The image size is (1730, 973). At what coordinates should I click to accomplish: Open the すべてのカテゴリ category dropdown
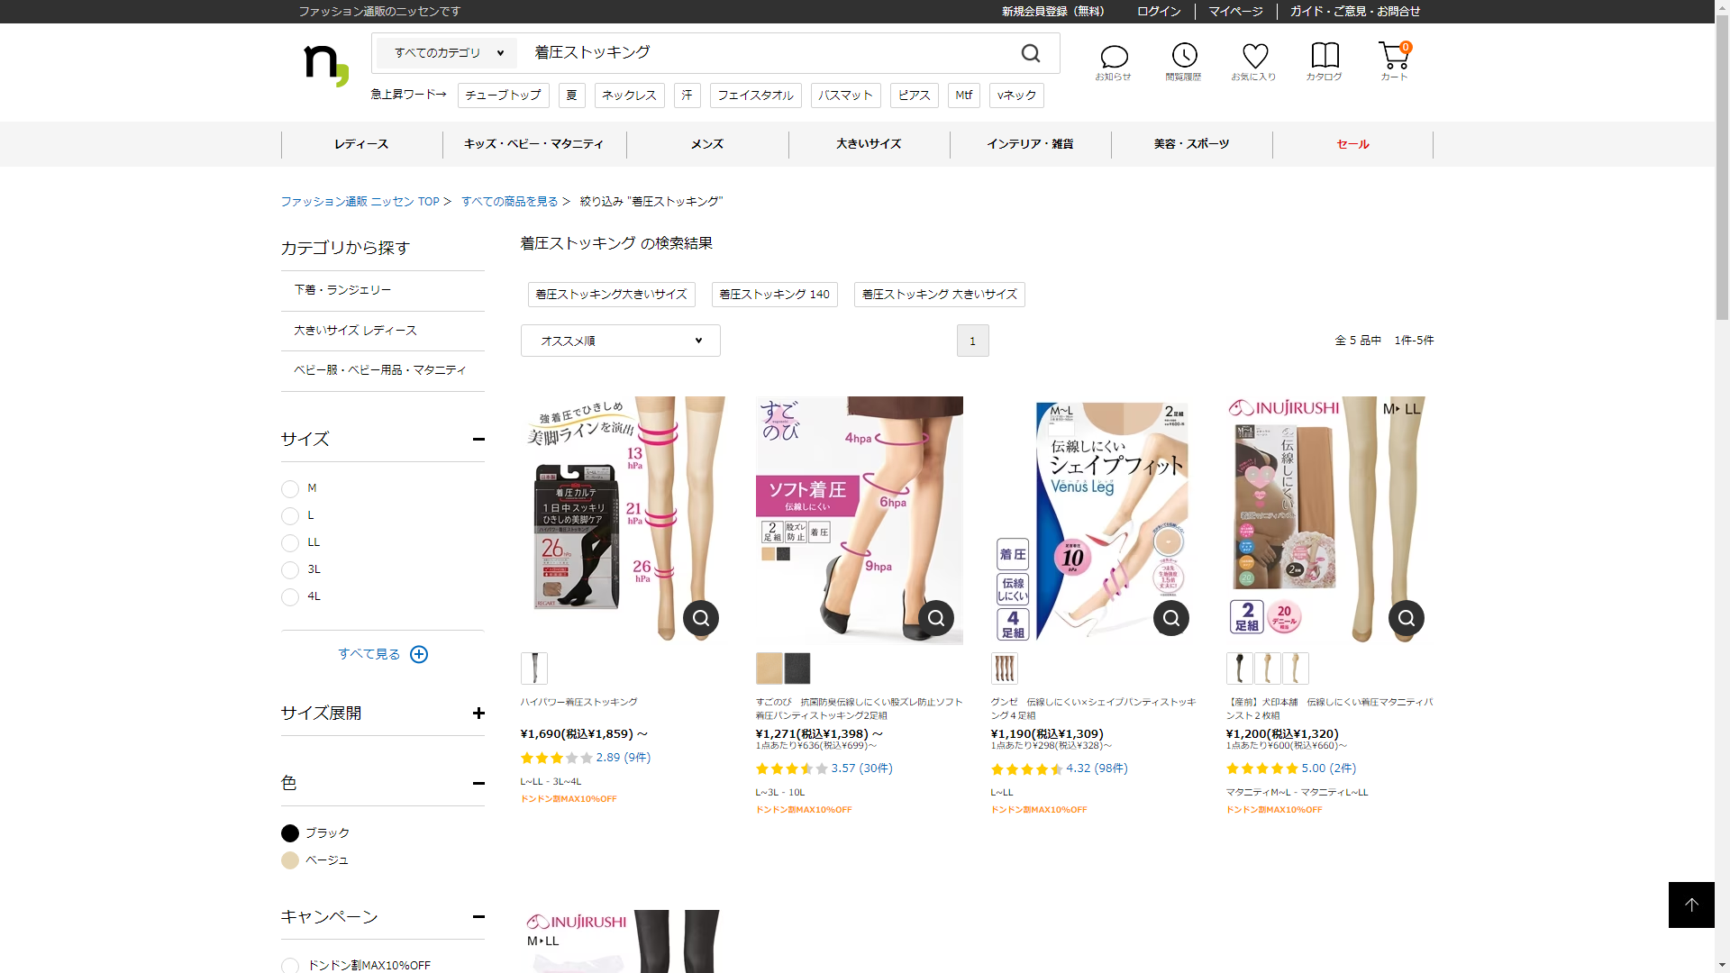[448, 53]
